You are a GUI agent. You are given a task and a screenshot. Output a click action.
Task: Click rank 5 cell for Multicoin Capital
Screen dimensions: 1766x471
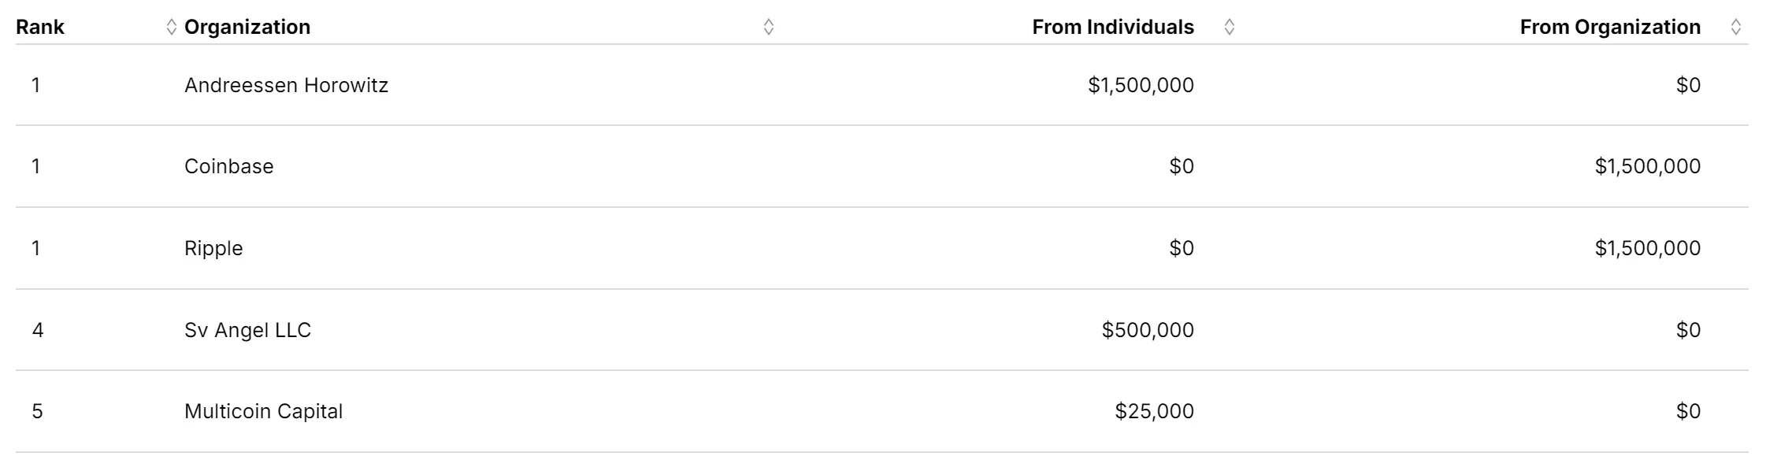(38, 411)
